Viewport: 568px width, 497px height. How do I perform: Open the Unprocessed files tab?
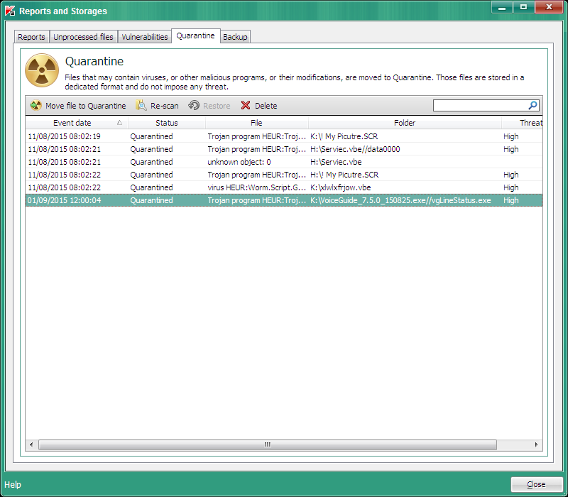point(83,37)
